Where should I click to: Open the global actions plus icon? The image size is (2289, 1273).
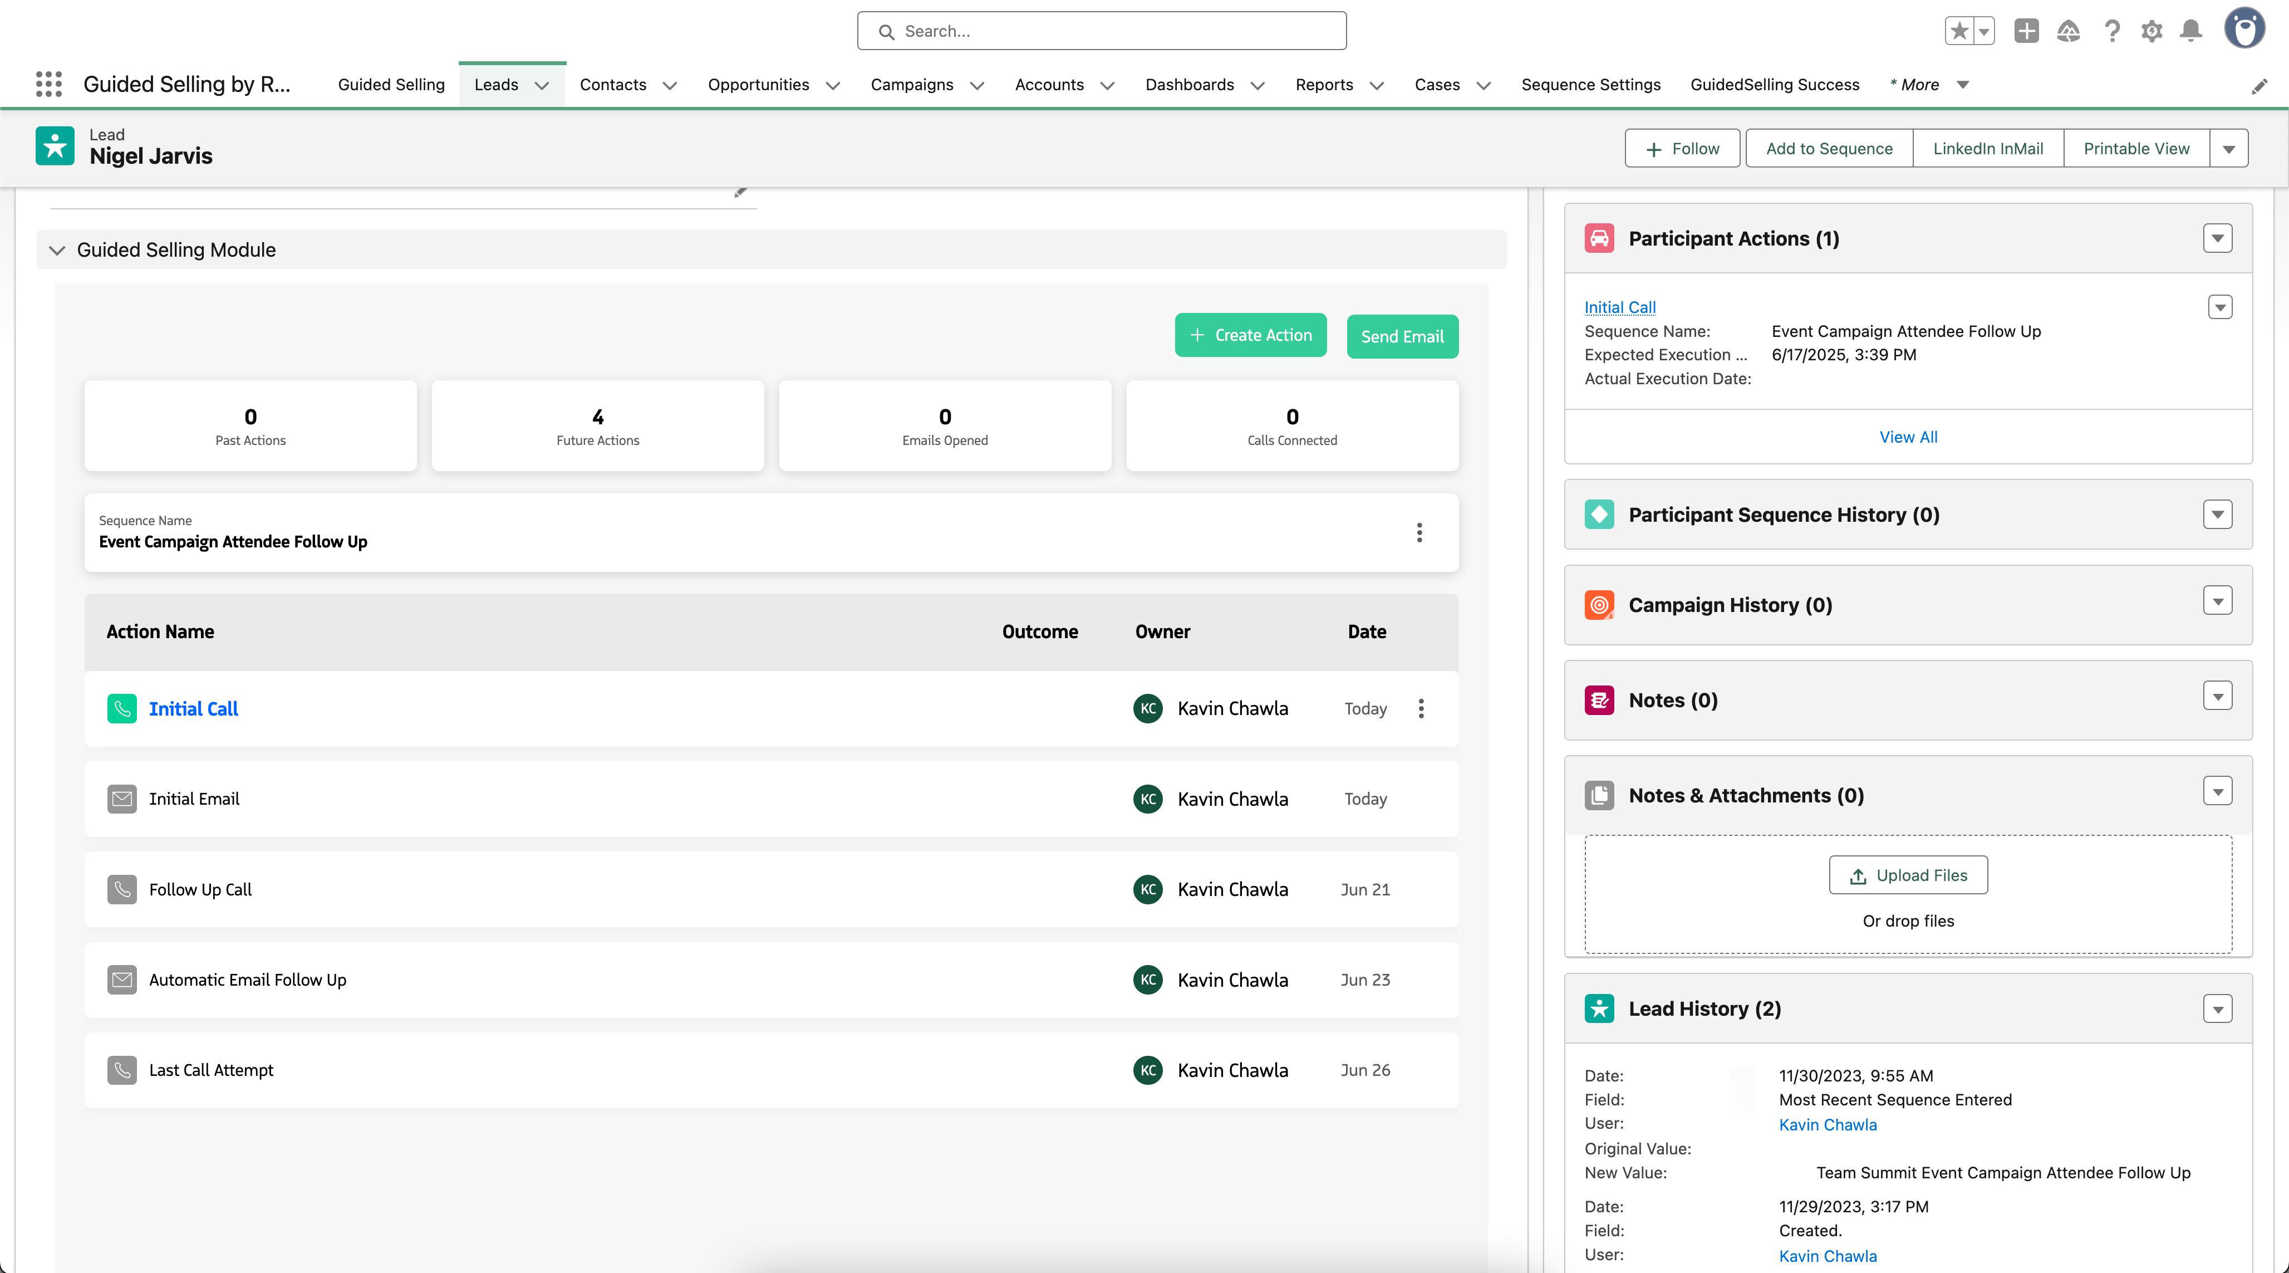[2026, 31]
